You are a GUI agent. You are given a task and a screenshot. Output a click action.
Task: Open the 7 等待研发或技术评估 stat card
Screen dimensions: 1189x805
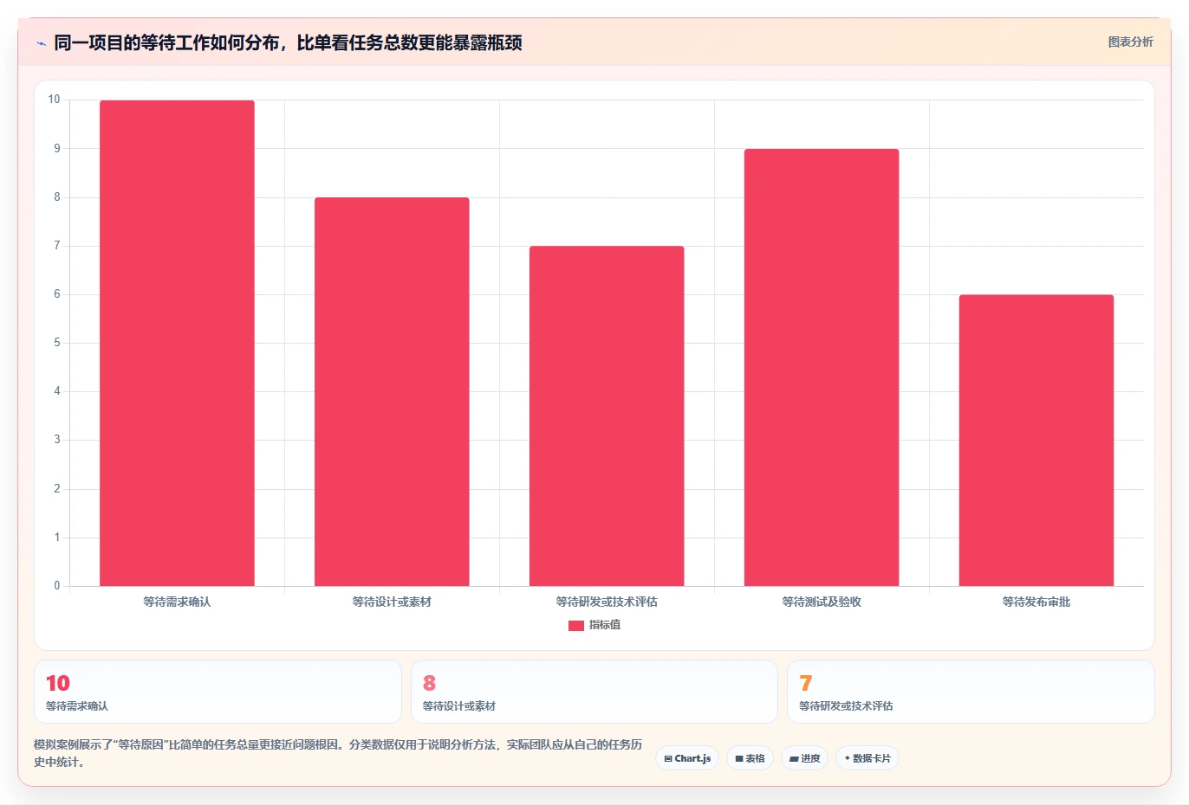coord(971,692)
